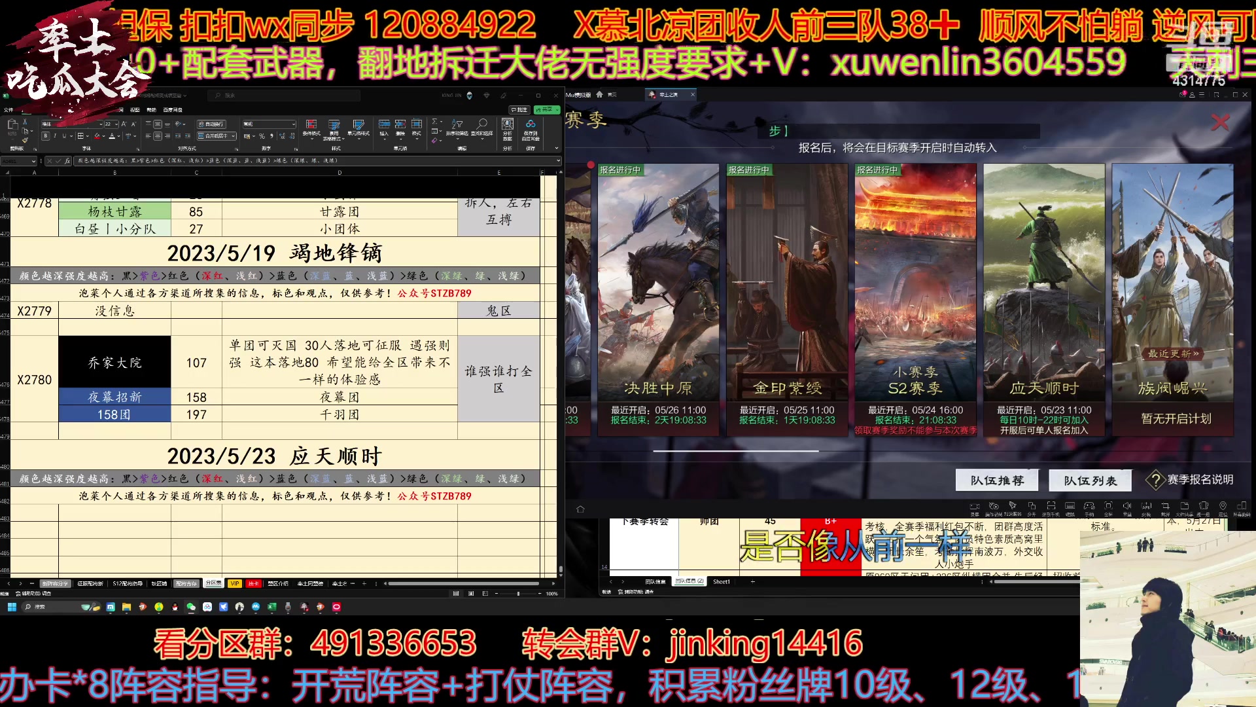
Task: Toggle center horizontal alignment in ribbon
Action: (158, 136)
